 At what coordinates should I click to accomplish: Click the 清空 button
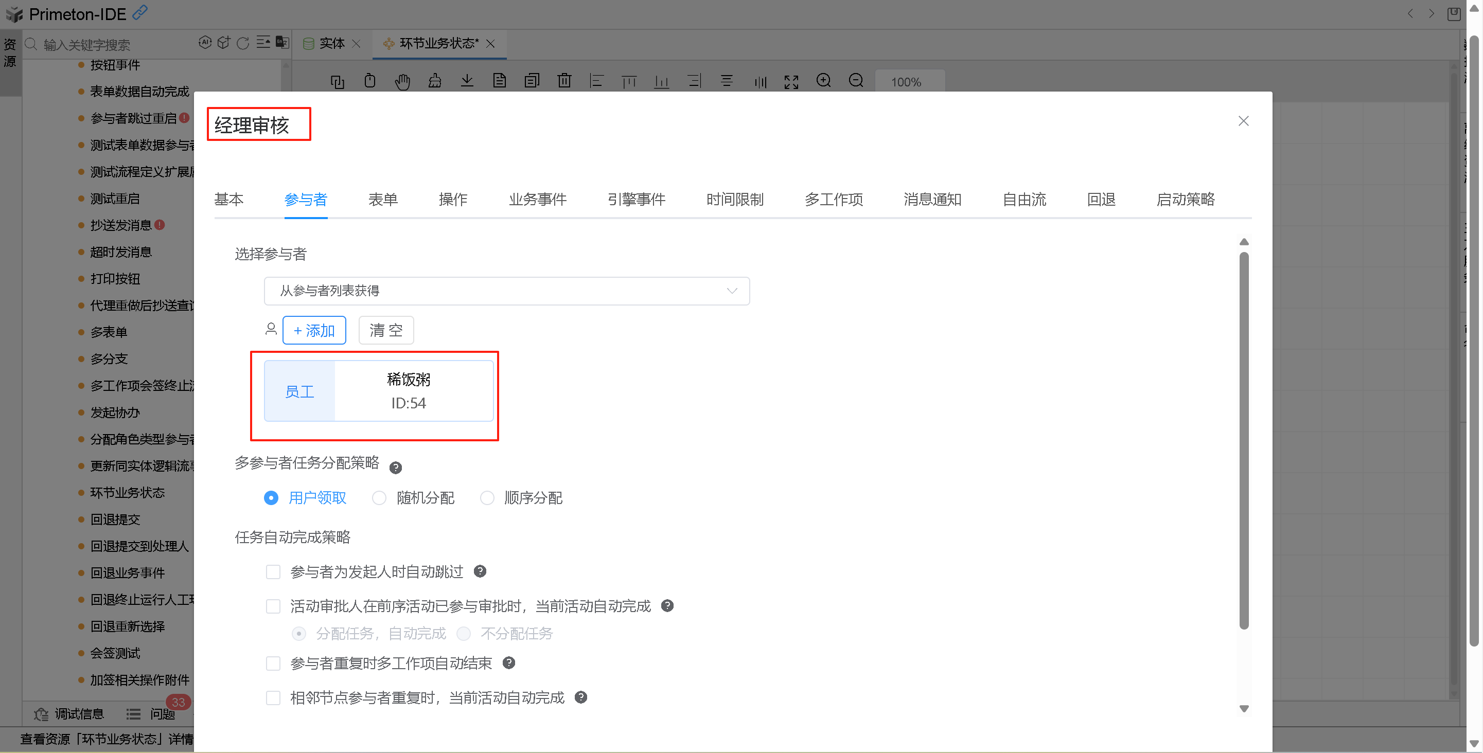click(x=386, y=330)
